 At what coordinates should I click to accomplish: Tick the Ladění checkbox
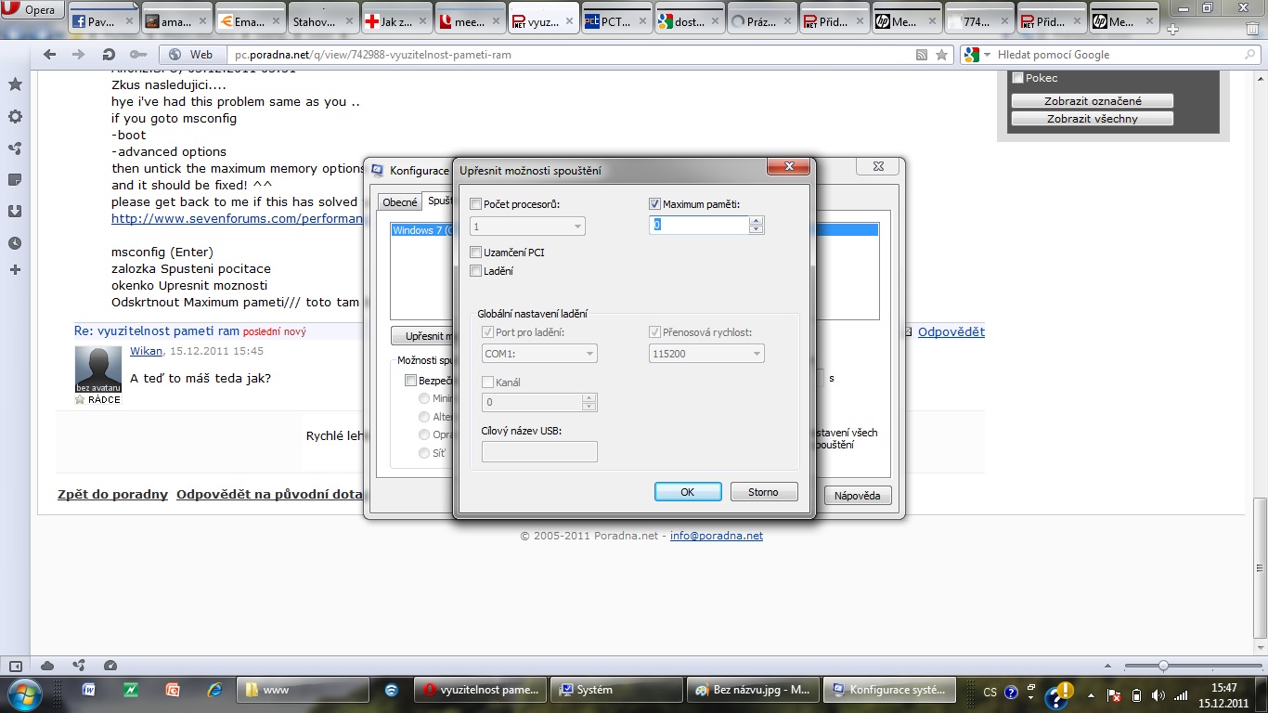coord(476,271)
